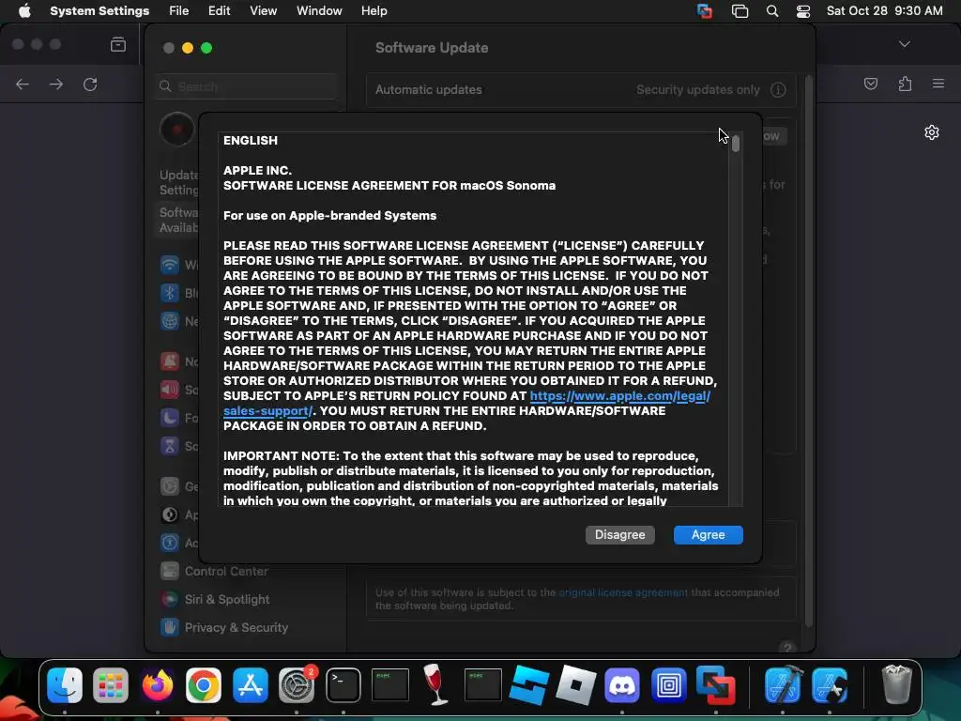Open the File menu
Image resolution: width=961 pixels, height=721 pixels.
click(x=179, y=11)
